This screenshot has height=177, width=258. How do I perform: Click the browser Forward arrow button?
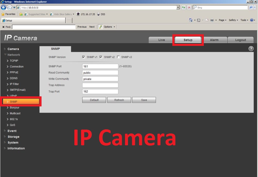[10, 7]
